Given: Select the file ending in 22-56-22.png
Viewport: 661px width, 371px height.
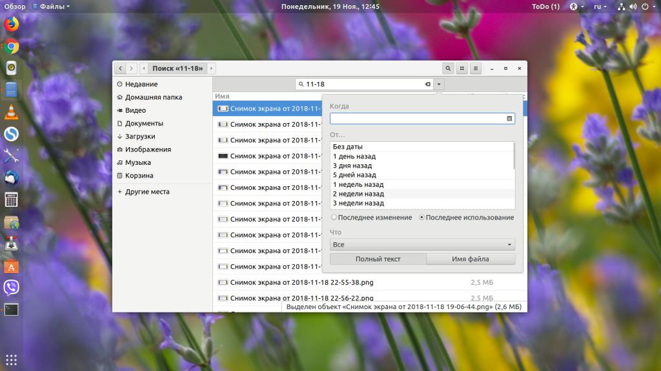Looking at the screenshot, I should point(370,298).
